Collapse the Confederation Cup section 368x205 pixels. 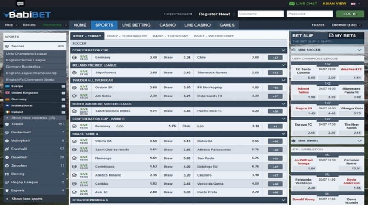[x=283, y=50]
